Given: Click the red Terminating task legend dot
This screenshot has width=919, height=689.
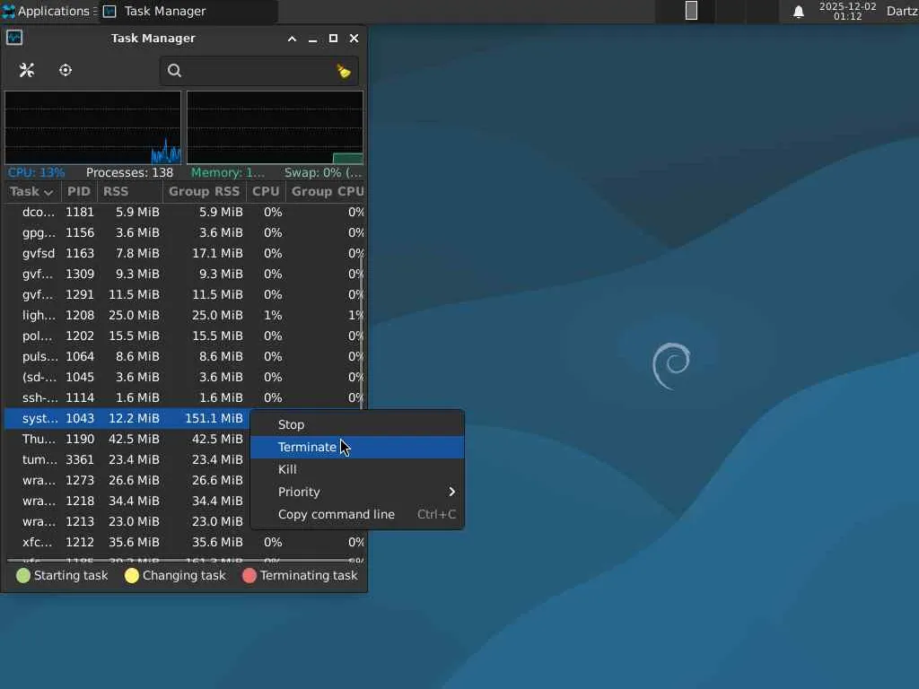Looking at the screenshot, I should point(249,575).
